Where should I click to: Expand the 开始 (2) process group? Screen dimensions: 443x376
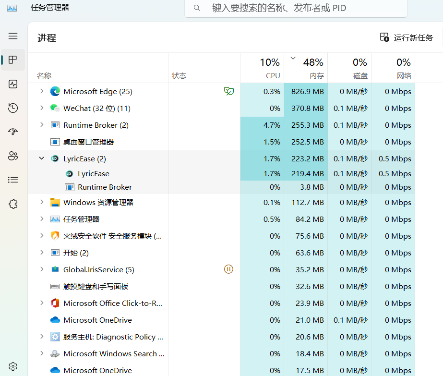click(x=42, y=253)
